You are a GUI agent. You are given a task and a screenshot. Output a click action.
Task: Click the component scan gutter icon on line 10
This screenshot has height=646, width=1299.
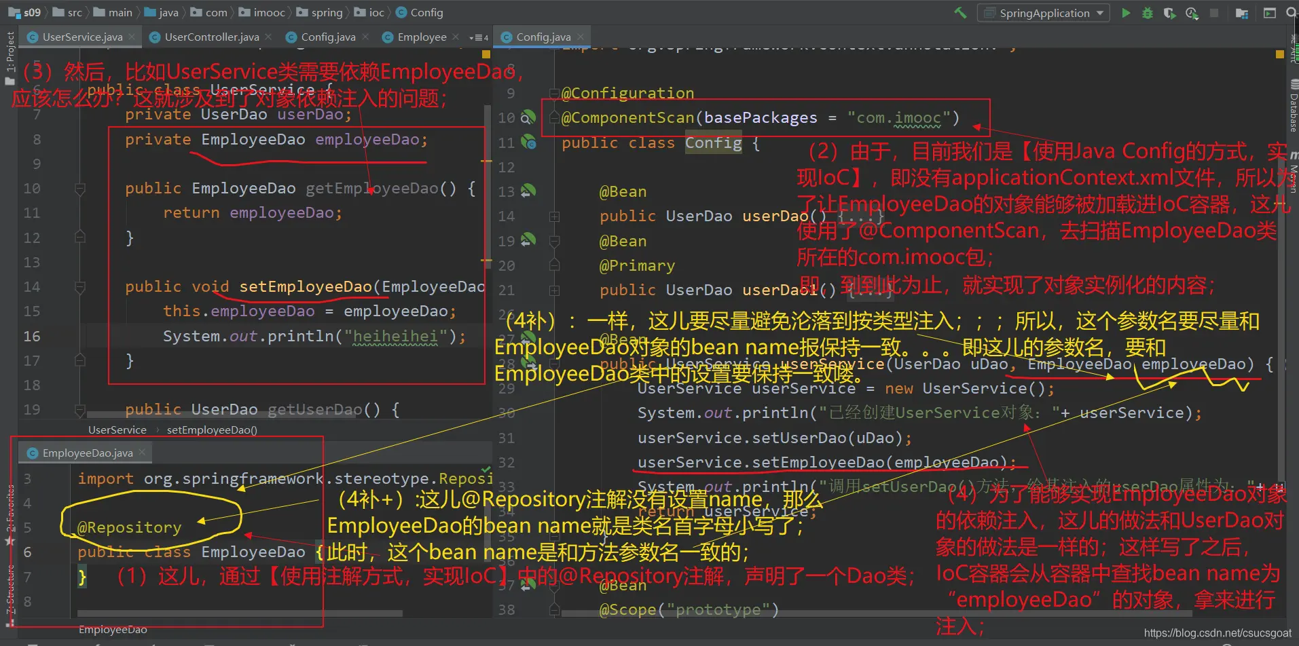click(x=528, y=117)
